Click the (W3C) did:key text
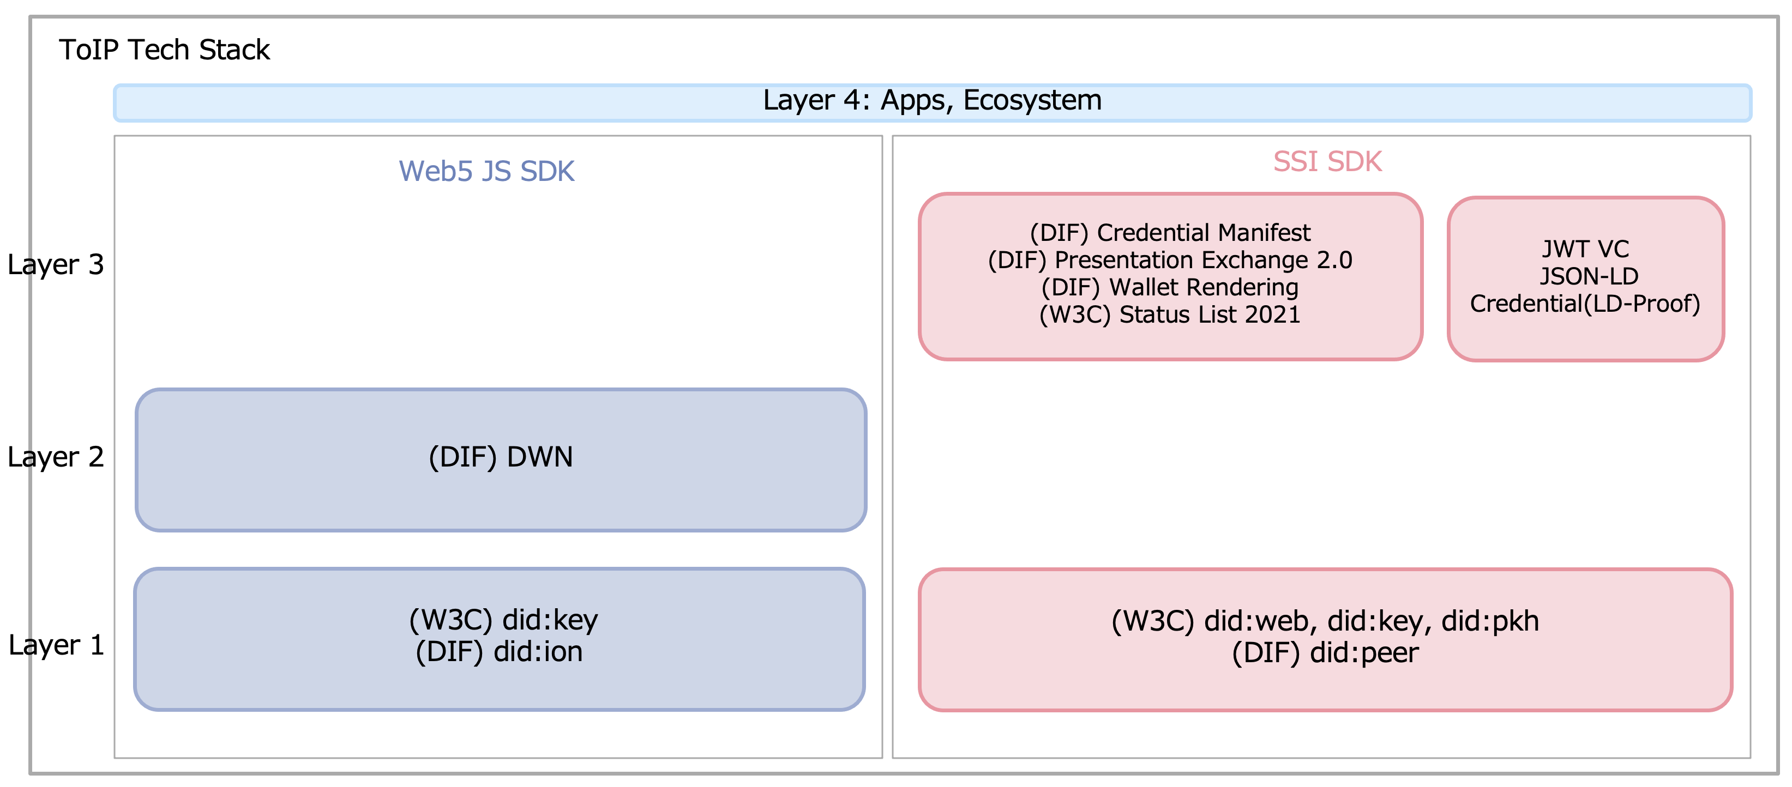 click(x=503, y=620)
